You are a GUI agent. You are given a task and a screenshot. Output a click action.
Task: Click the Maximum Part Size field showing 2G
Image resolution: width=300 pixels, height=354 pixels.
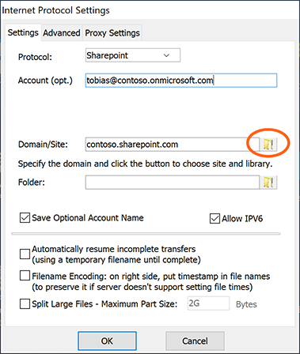pyautogui.click(x=208, y=303)
